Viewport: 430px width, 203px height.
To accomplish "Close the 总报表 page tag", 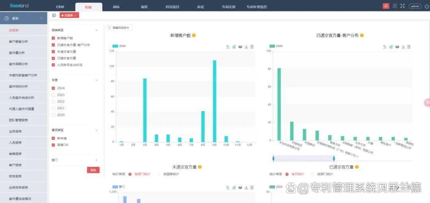I will [76, 15].
